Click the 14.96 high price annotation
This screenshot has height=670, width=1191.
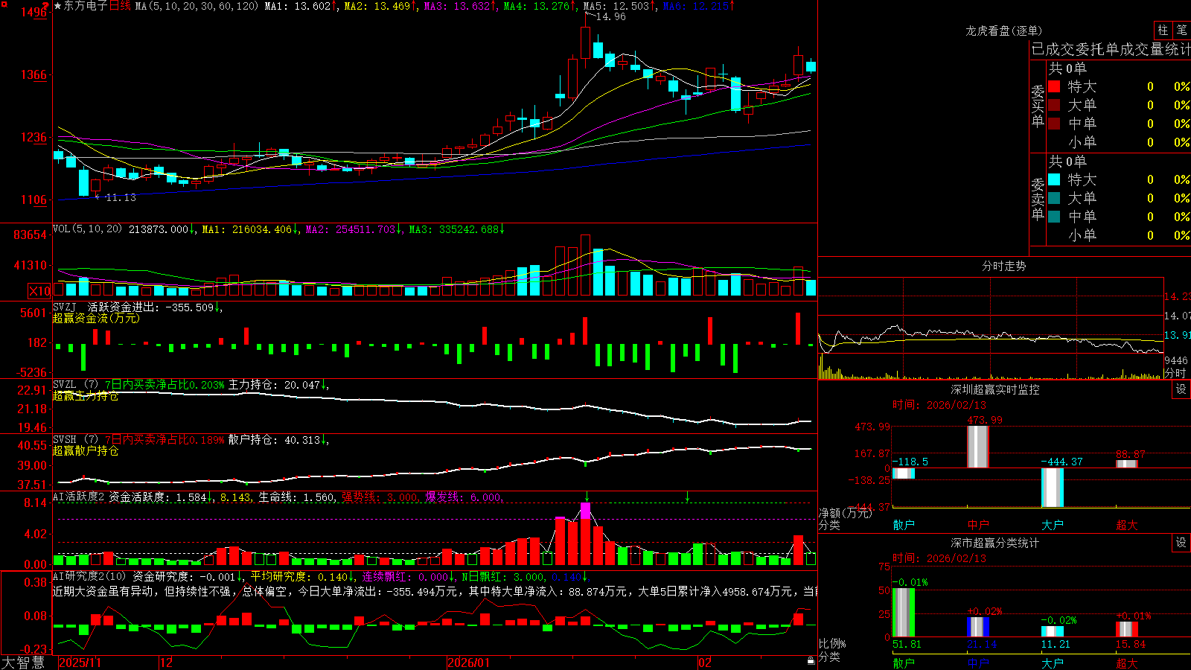click(610, 16)
